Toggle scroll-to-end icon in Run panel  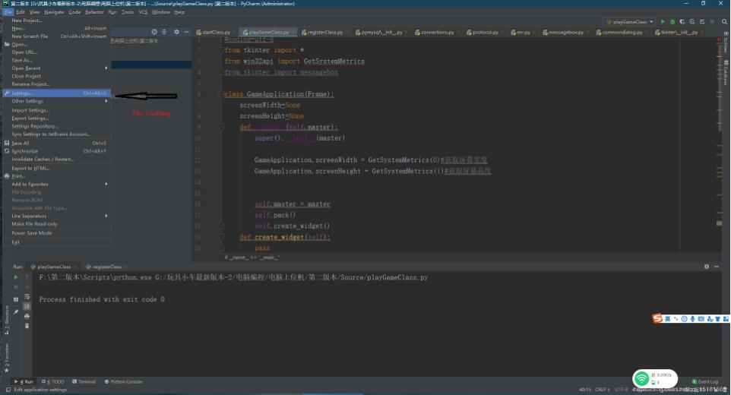coord(27,306)
